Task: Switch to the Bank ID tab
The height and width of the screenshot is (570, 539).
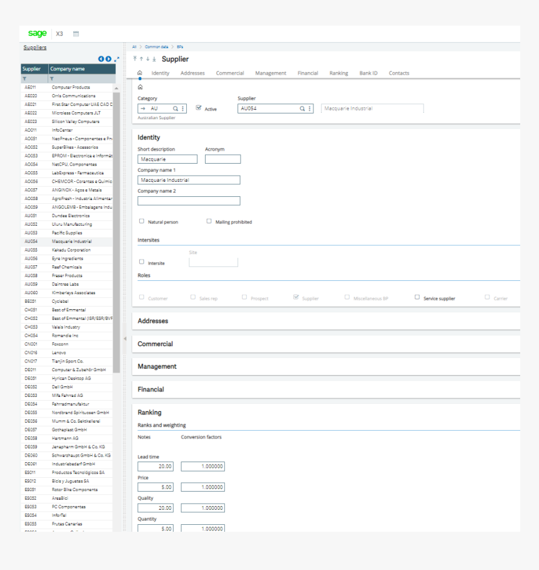Action: point(368,73)
